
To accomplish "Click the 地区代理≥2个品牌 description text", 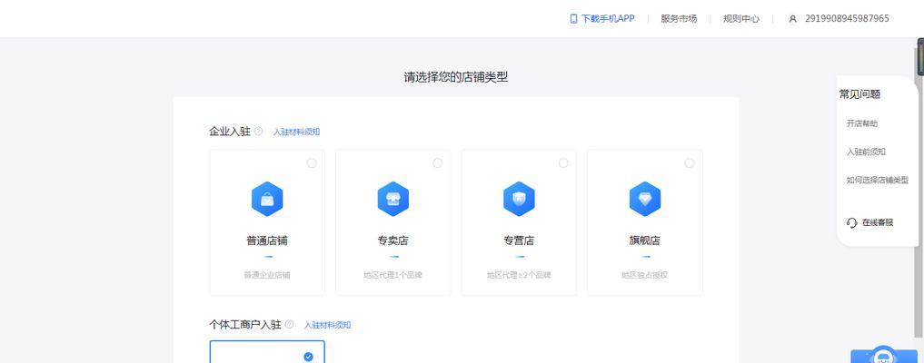I will 519,275.
